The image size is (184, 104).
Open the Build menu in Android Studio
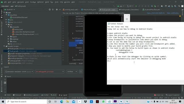point(47,2)
